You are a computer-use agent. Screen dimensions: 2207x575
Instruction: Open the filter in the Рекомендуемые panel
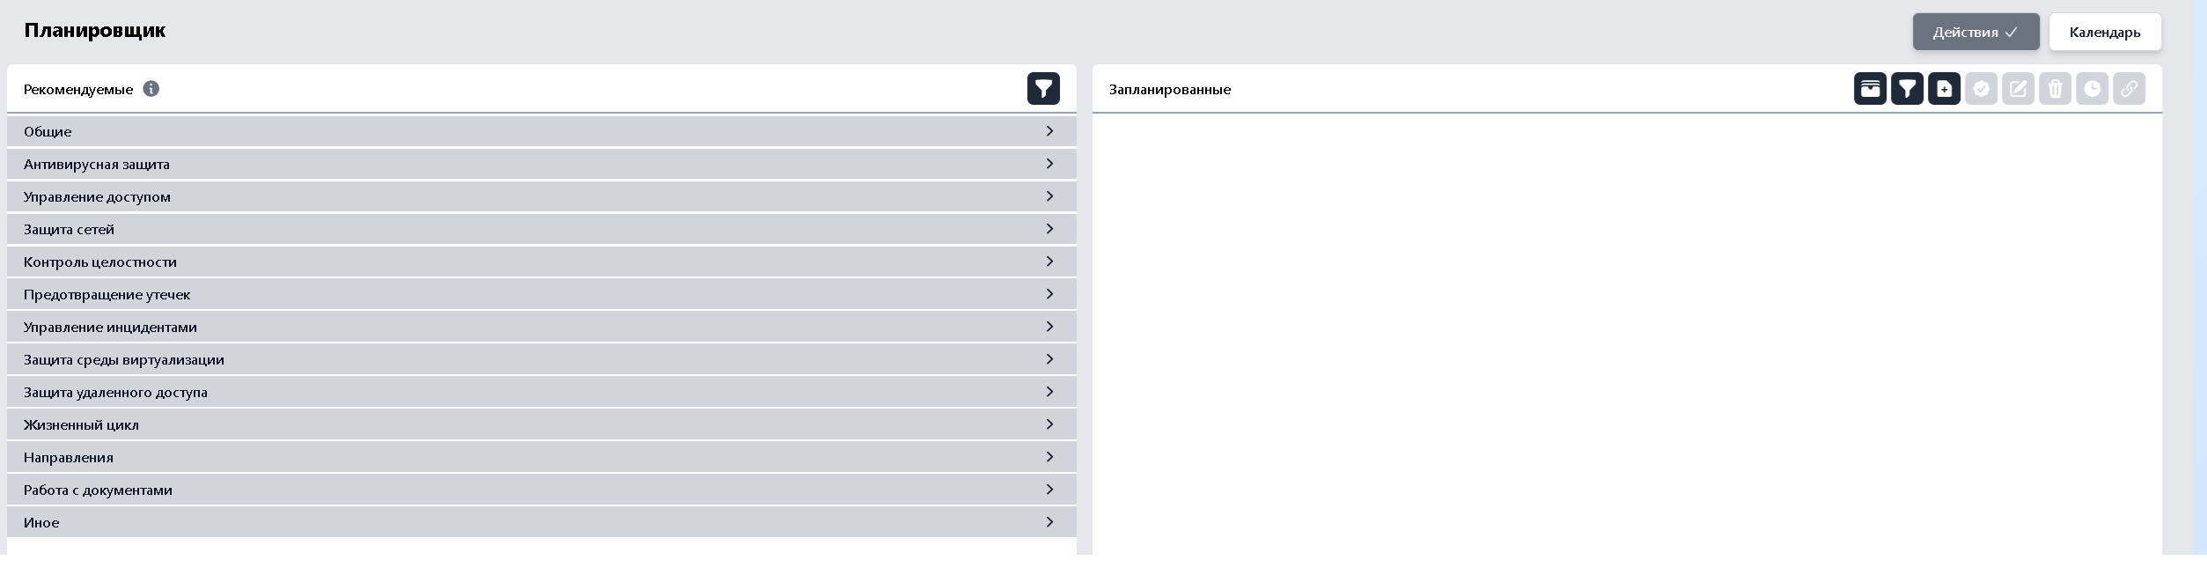tap(1043, 89)
